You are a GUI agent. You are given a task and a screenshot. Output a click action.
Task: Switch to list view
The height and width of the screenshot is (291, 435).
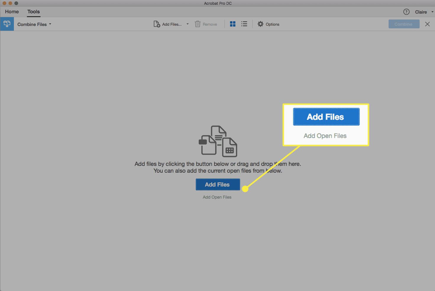tap(244, 24)
